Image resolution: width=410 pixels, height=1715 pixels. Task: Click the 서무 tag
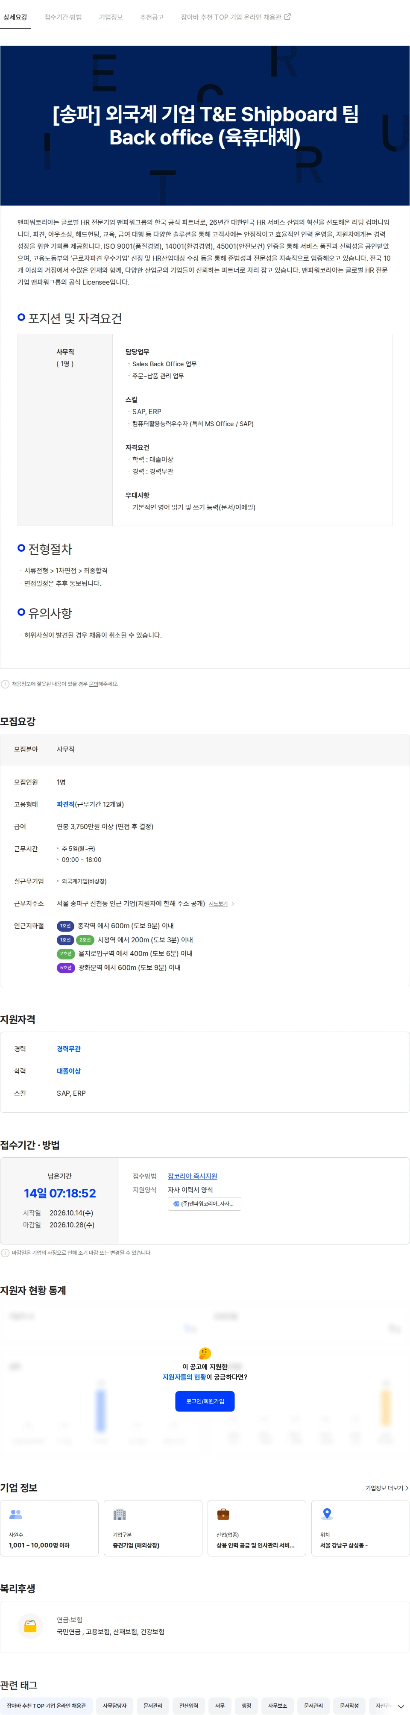click(220, 1705)
